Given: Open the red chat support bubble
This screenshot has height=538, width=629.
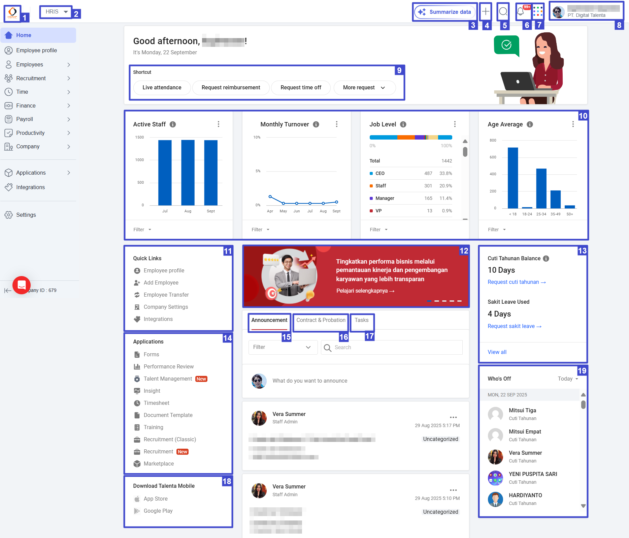Looking at the screenshot, I should (22, 285).
